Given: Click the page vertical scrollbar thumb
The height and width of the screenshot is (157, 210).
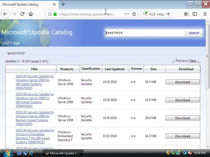Looking at the screenshot, I should (x=208, y=56).
